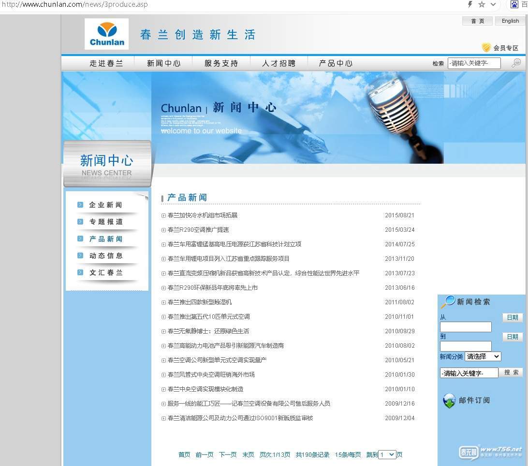
Task: Click the keyword field in 新闻检索 panel
Action: pyautogui.click(x=469, y=373)
